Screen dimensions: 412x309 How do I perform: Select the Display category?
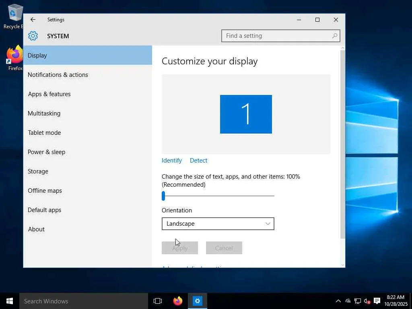[x=87, y=55]
